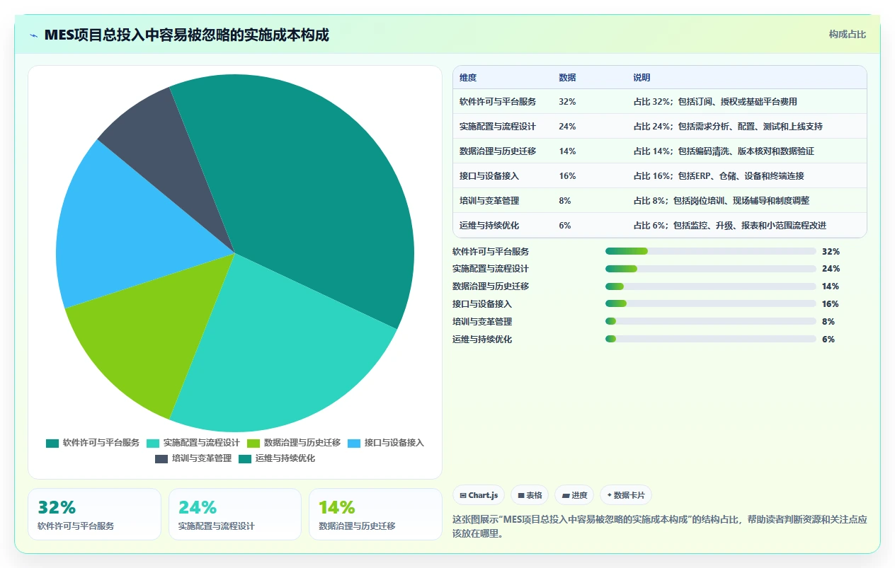Click the 软件许可与平台服务 32% progress bar
The image size is (895, 568).
click(711, 251)
